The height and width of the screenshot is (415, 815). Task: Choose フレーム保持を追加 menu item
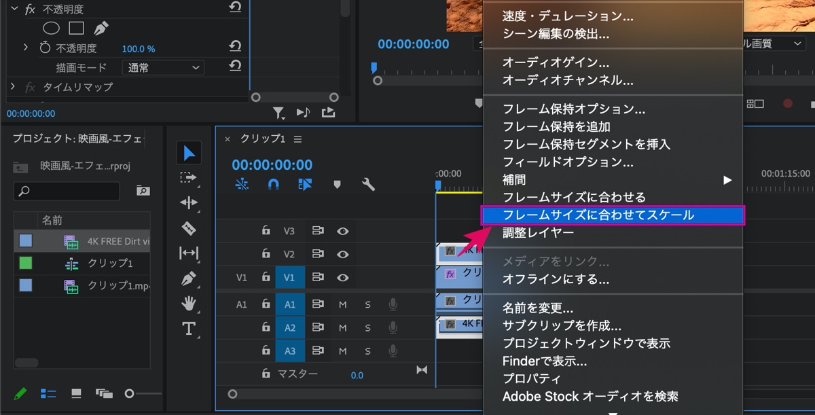point(613,127)
